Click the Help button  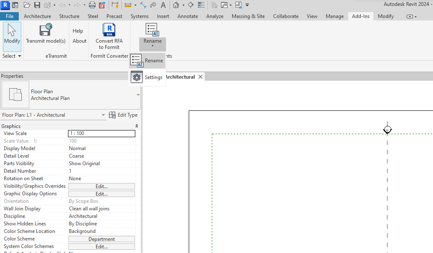78,31
